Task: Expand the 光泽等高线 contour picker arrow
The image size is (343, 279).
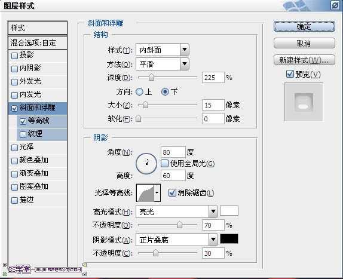Action: click(157, 193)
